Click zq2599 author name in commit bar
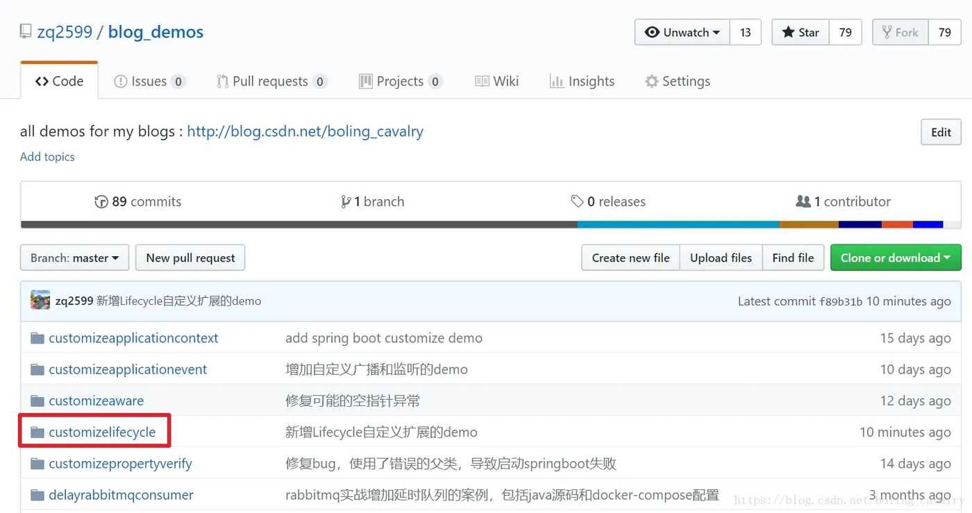 pos(74,301)
